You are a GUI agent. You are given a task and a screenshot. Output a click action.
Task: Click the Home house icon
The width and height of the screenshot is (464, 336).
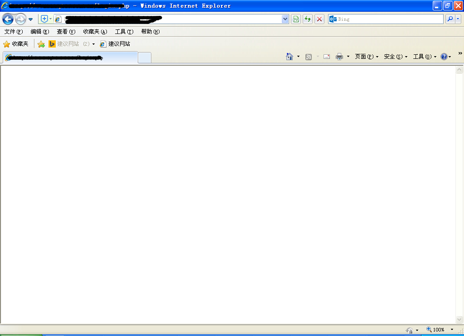(x=290, y=57)
